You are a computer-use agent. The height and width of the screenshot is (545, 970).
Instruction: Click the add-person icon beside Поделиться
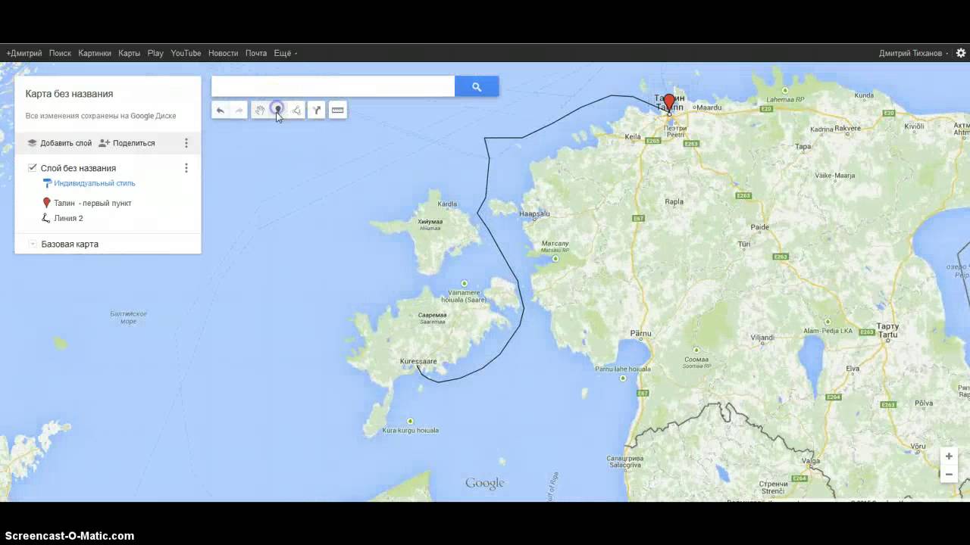point(105,143)
